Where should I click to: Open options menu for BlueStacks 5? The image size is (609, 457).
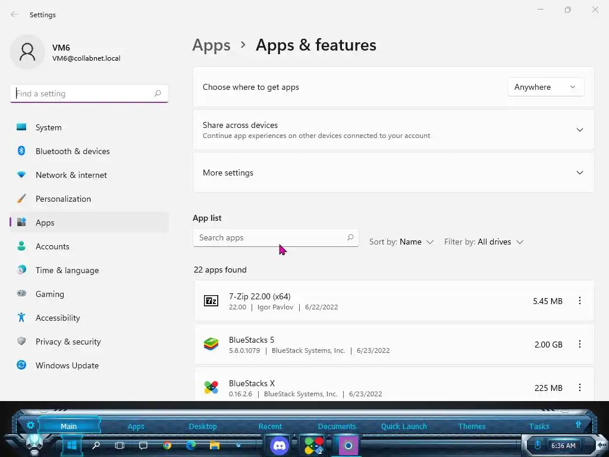coord(579,345)
